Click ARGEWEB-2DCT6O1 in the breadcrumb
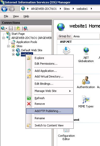 pos(44,9)
